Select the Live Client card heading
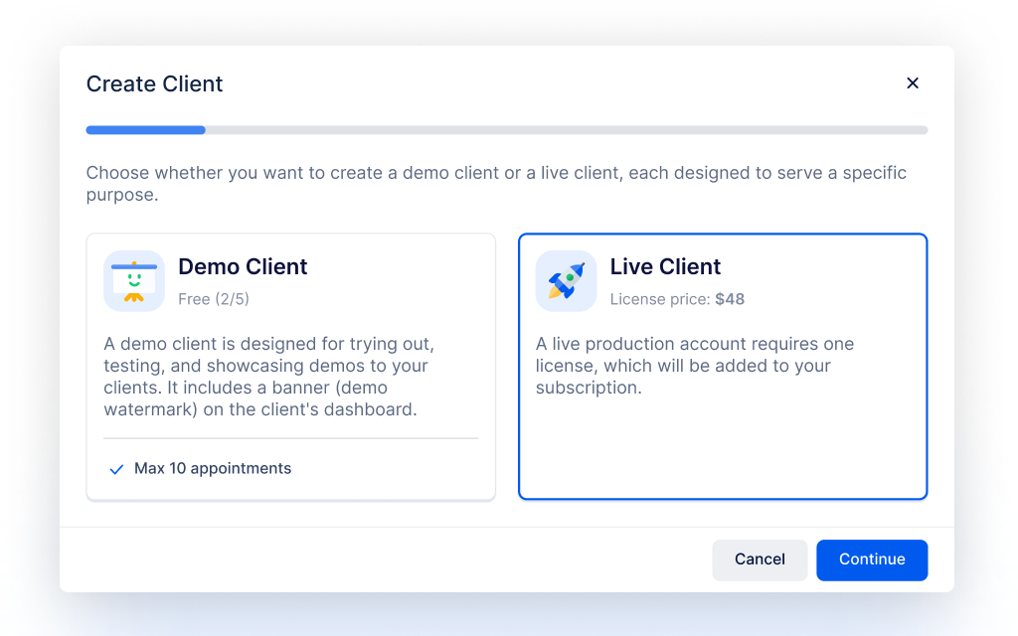Screen dimensions: 1018x636 665,266
